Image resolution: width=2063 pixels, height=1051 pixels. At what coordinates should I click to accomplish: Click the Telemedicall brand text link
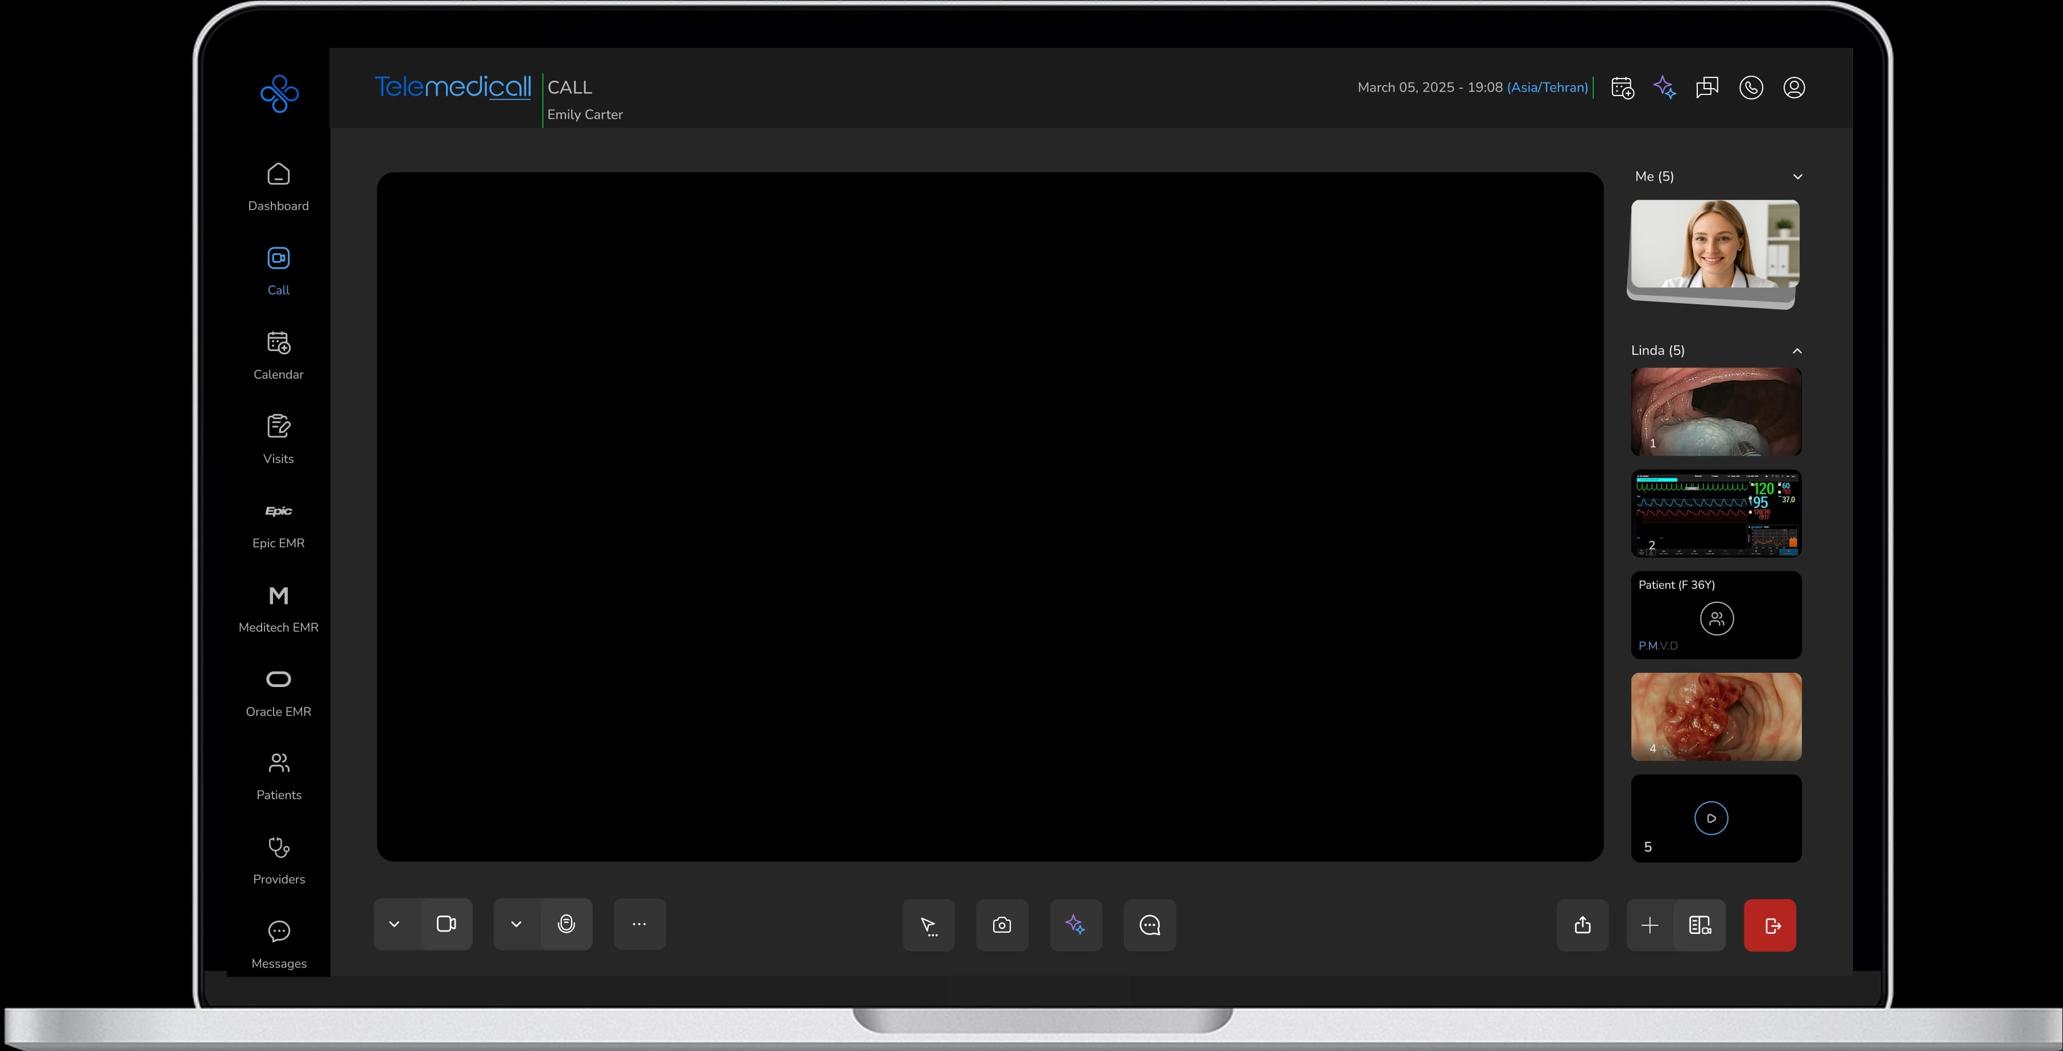tap(453, 86)
